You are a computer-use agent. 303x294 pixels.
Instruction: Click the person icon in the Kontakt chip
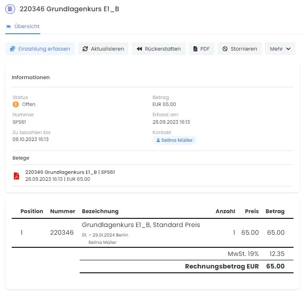click(x=158, y=140)
